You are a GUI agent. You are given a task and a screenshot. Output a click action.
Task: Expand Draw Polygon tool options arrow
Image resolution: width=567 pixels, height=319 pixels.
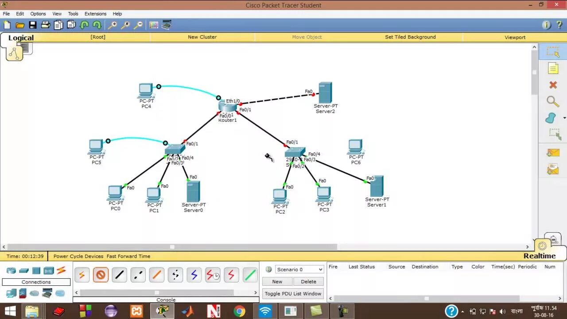[564, 118]
